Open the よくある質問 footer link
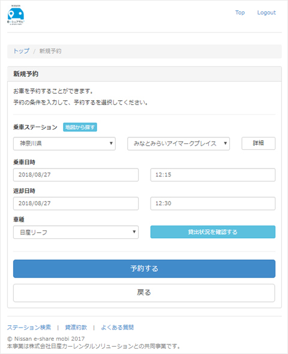This screenshot has width=288, height=354. 118,328
